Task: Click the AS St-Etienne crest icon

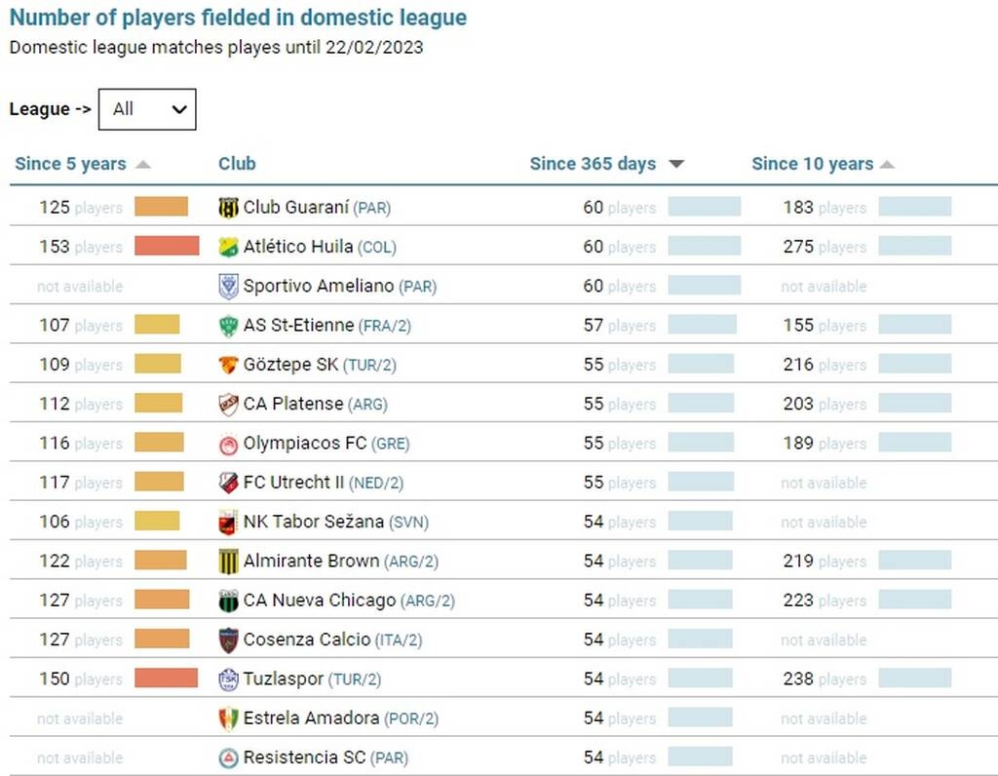Action: click(228, 326)
